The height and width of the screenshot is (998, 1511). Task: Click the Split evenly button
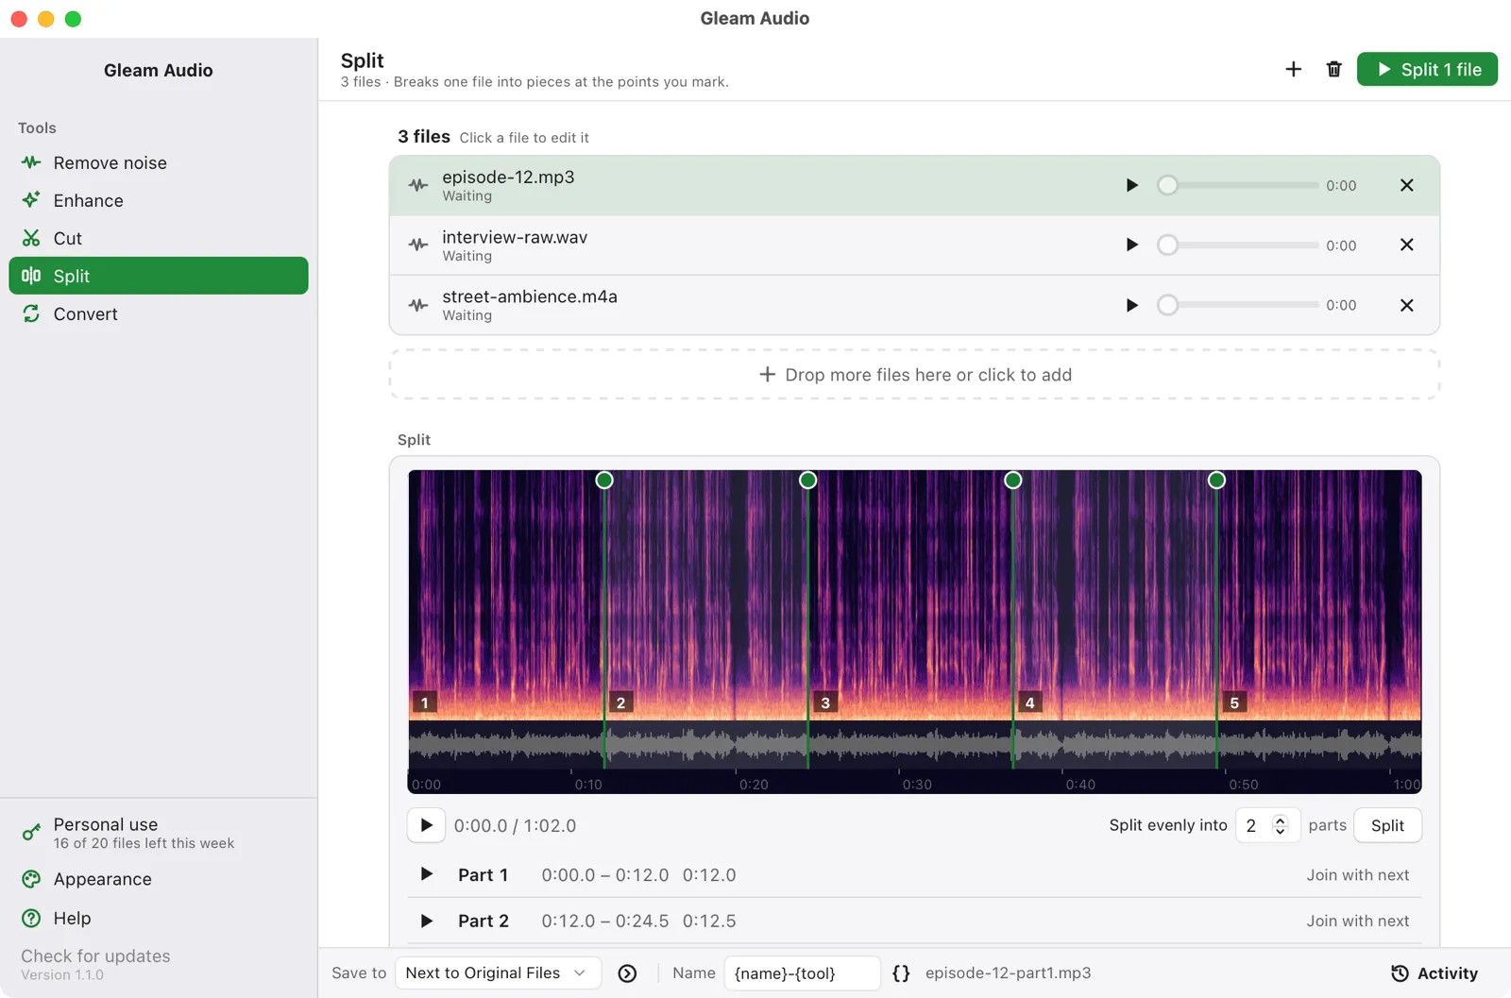1387,825
